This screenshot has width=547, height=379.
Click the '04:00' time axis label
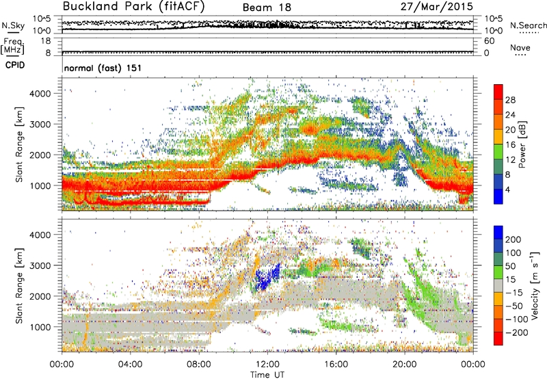tap(130, 365)
